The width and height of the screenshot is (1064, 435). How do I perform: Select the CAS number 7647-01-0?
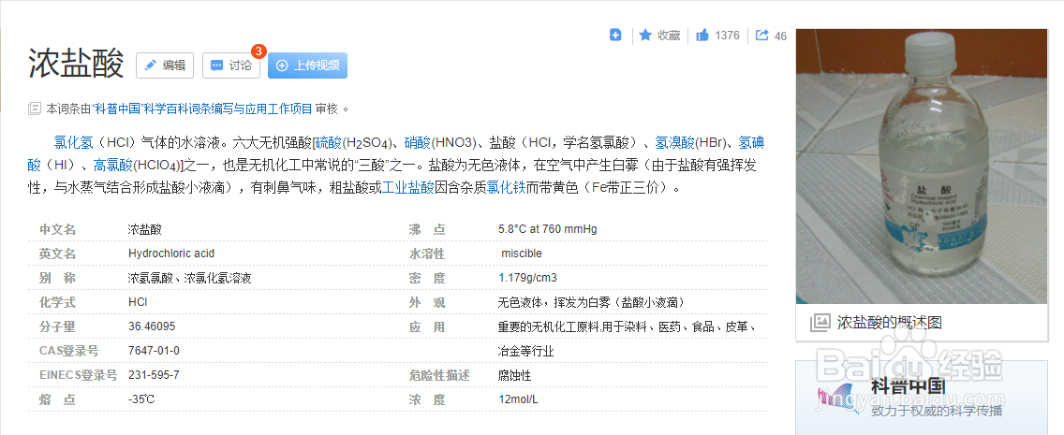(154, 351)
